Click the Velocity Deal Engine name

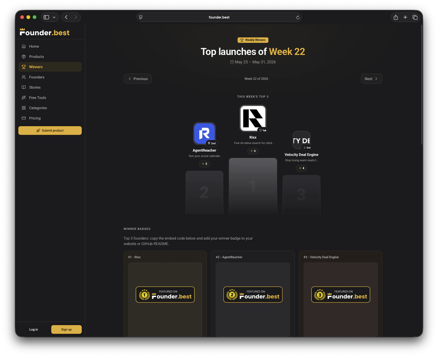point(301,155)
